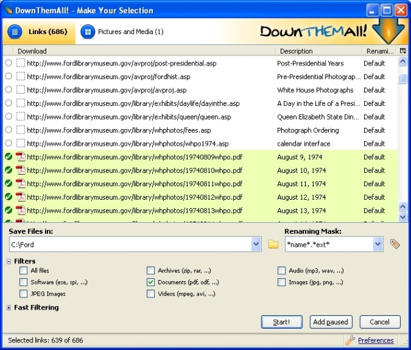Image resolution: width=411 pixels, height=350 pixels.
Task: Select the fordhist.asp radio circle
Action: [8, 76]
